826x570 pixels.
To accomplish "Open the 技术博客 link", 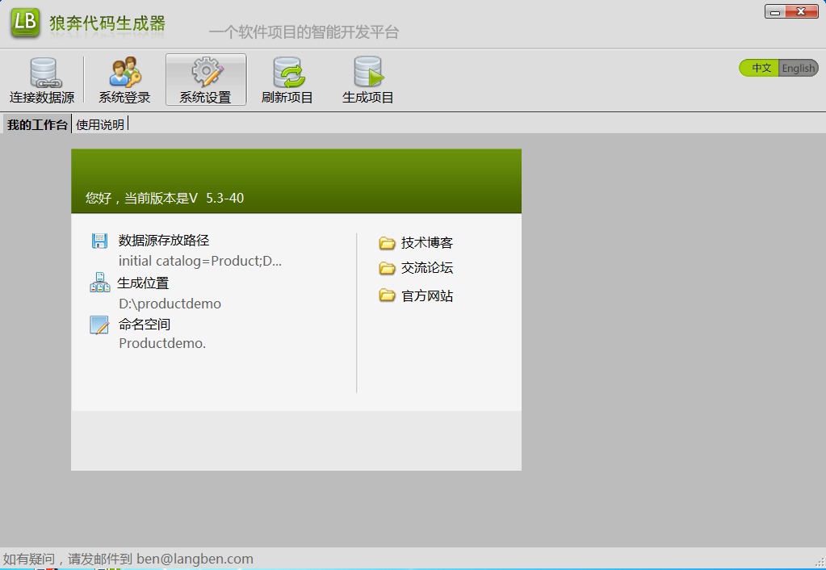I will (x=426, y=243).
